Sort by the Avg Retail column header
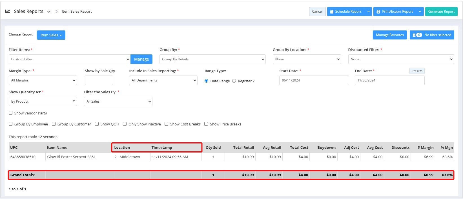 pyautogui.click(x=272, y=147)
